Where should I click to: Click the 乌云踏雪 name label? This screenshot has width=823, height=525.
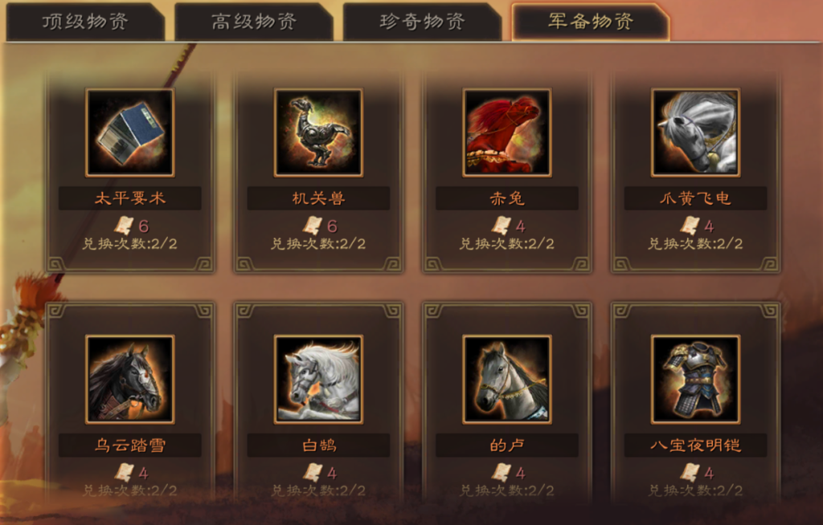(129, 446)
